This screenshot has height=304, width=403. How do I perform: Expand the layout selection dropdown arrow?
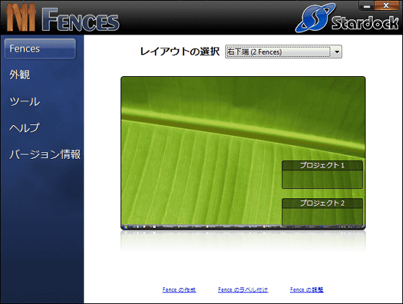point(337,52)
